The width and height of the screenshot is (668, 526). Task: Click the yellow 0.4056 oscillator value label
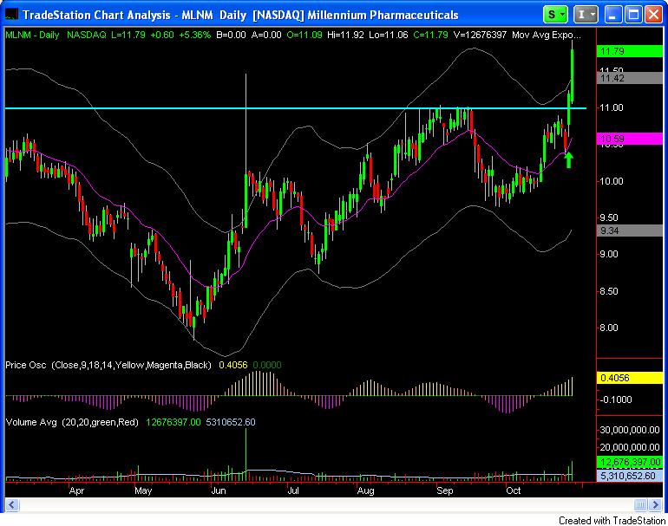(x=630, y=378)
